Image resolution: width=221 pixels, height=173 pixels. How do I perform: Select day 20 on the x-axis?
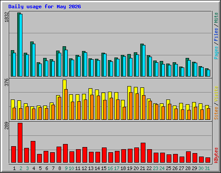[x=136, y=168]
